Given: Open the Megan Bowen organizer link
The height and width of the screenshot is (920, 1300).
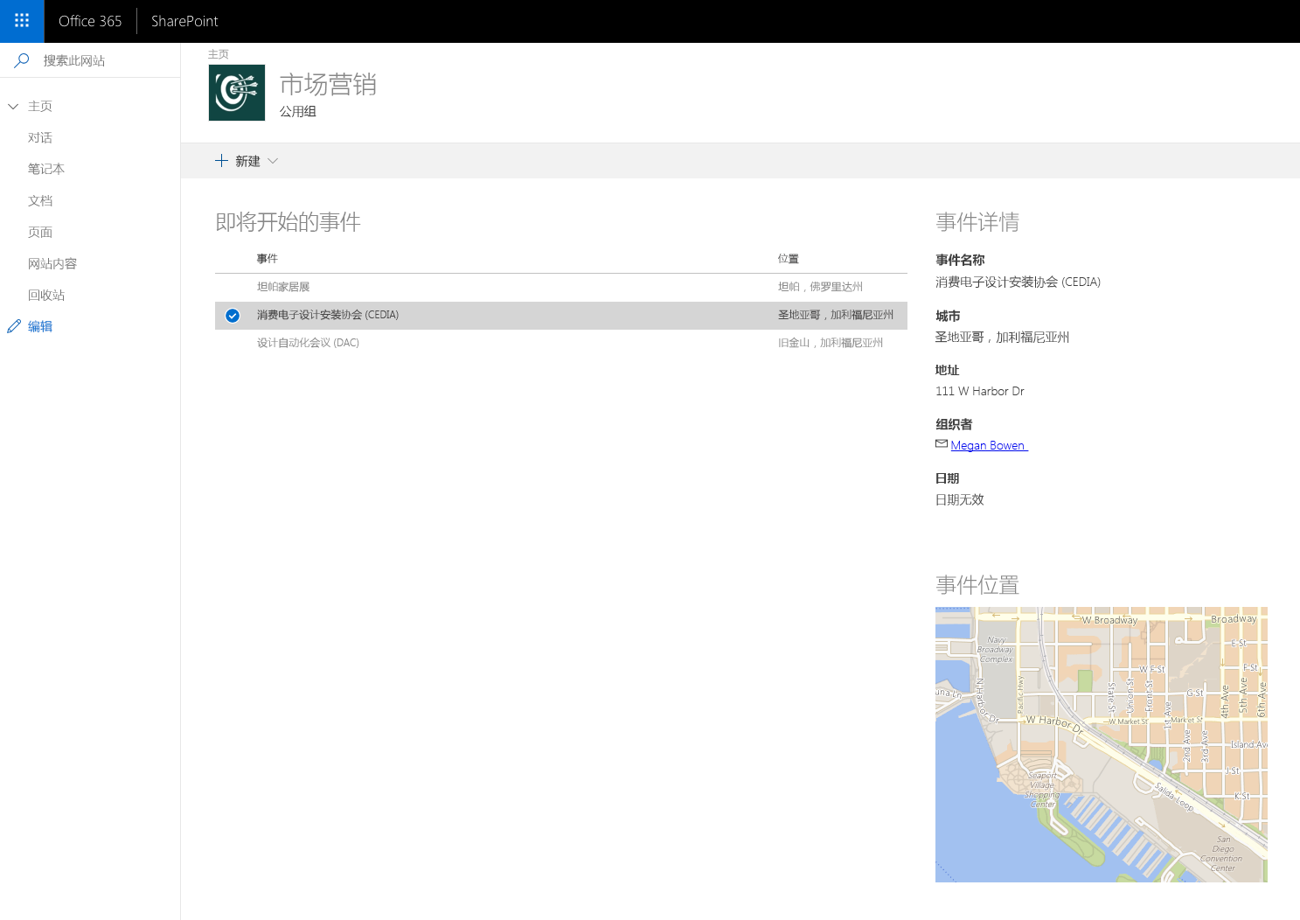Looking at the screenshot, I should coord(989,444).
